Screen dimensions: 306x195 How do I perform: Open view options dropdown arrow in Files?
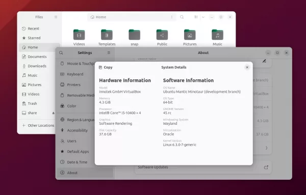point(203,17)
